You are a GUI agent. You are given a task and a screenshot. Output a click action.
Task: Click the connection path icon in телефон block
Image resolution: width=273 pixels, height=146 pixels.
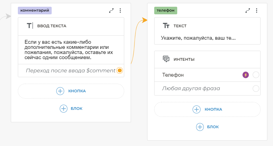coord(248,11)
